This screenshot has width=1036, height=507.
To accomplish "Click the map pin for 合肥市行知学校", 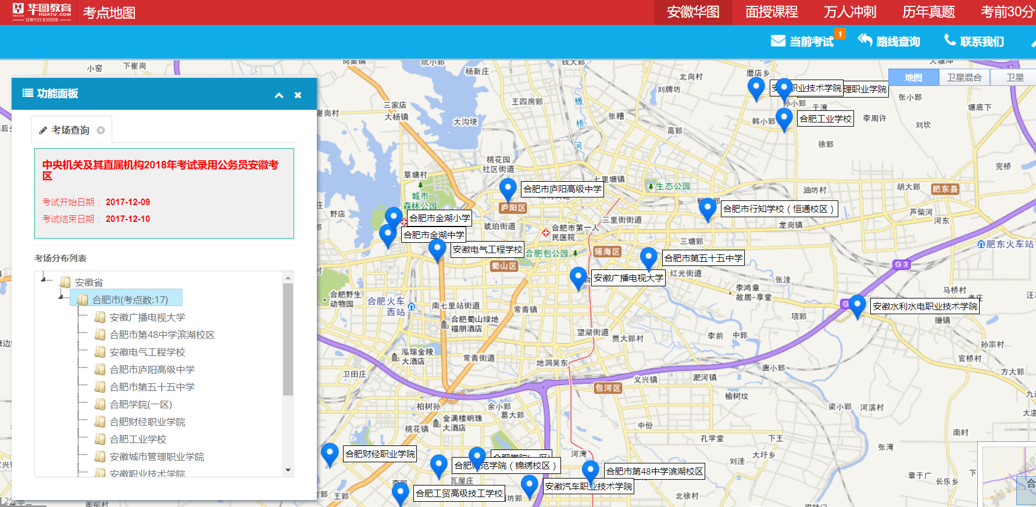I will (708, 210).
